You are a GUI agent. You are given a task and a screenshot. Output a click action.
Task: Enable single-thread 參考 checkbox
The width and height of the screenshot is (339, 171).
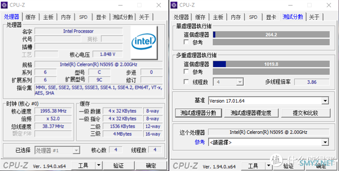click(x=186, y=42)
